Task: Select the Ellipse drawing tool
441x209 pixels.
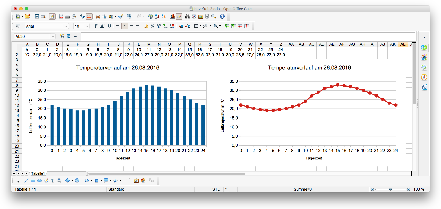Action: click(40, 181)
